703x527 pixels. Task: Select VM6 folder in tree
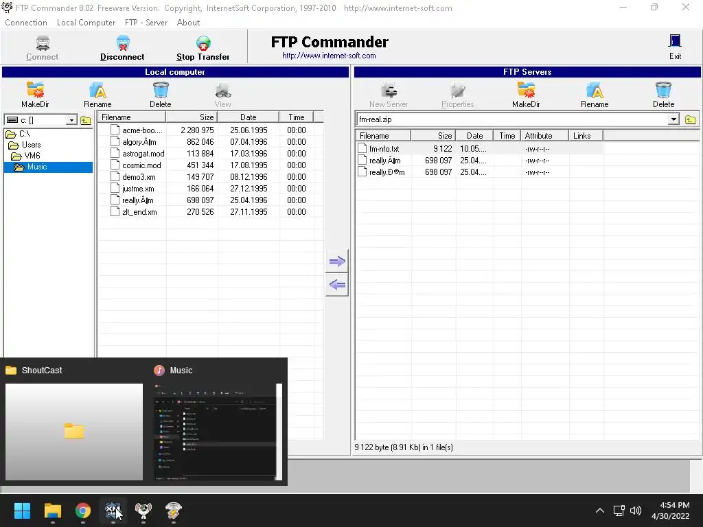[32, 156]
